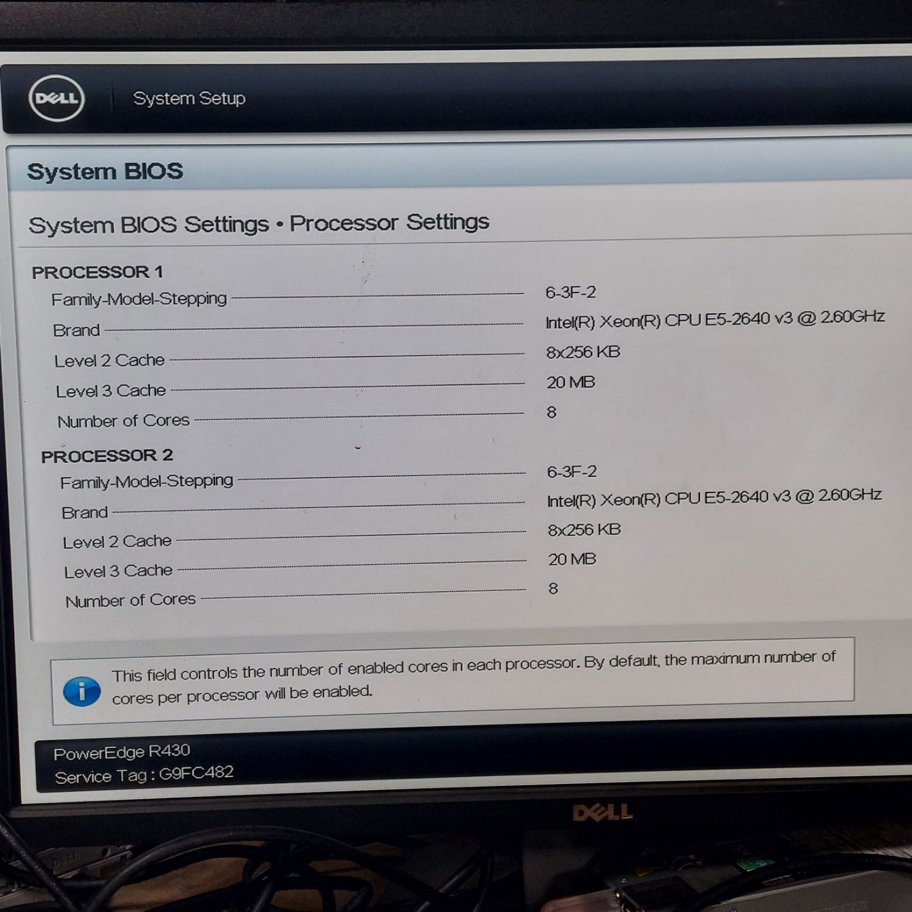The width and height of the screenshot is (912, 912).
Task: Click the Dell logo in header
Action: pyautogui.click(x=56, y=98)
